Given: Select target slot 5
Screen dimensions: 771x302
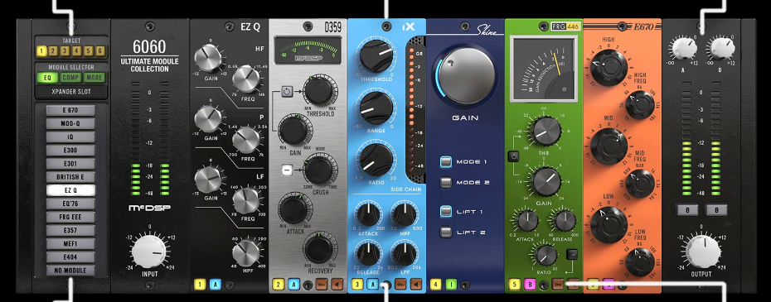Looking at the screenshot, I should pos(89,50).
